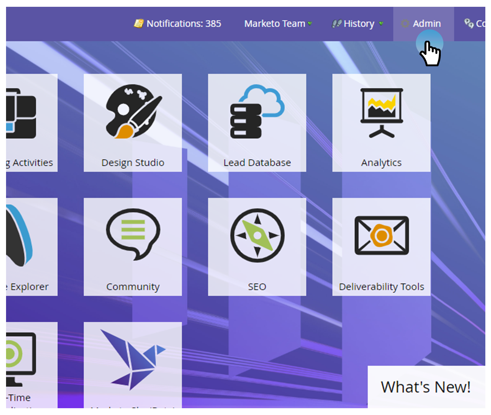Screen dimensions: 491x415
Task: Expand the Marketo Team dropdown arrow
Action: coord(310,24)
